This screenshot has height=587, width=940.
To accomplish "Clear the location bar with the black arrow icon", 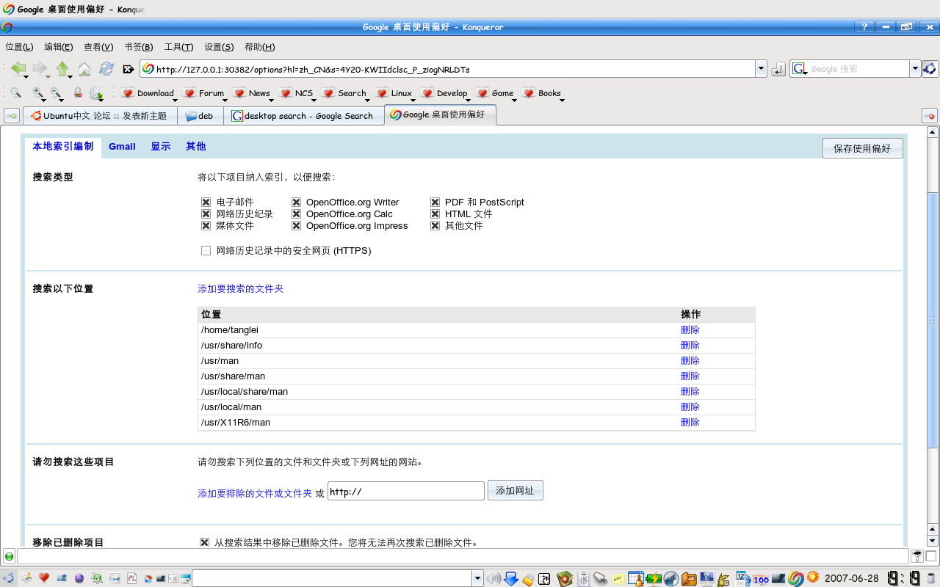I will 129,69.
